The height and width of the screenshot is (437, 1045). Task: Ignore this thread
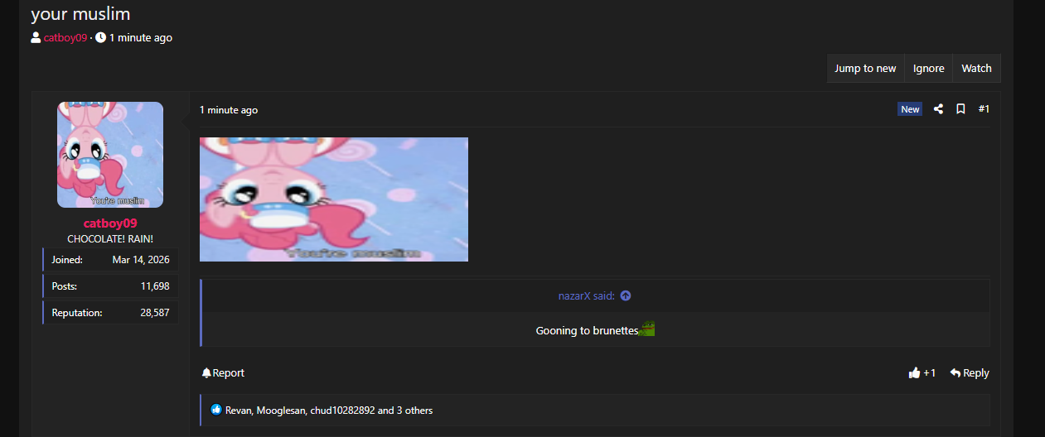(x=929, y=69)
